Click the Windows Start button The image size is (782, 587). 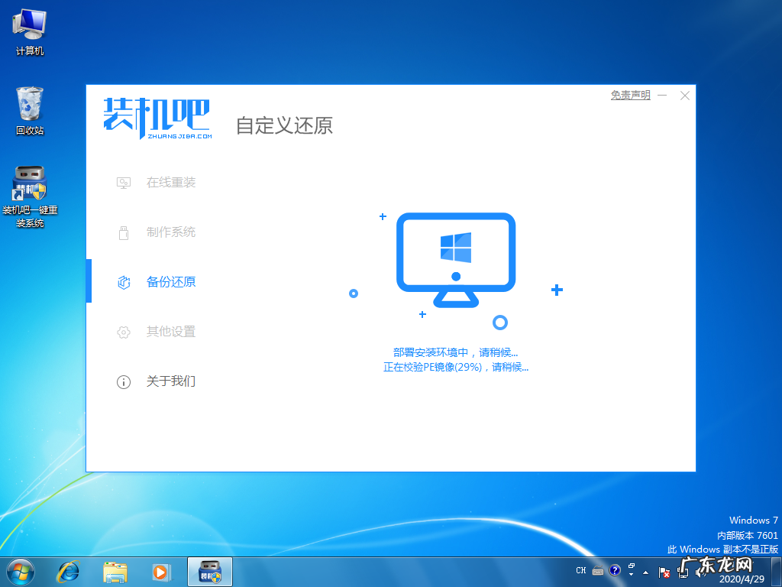pos(20,571)
